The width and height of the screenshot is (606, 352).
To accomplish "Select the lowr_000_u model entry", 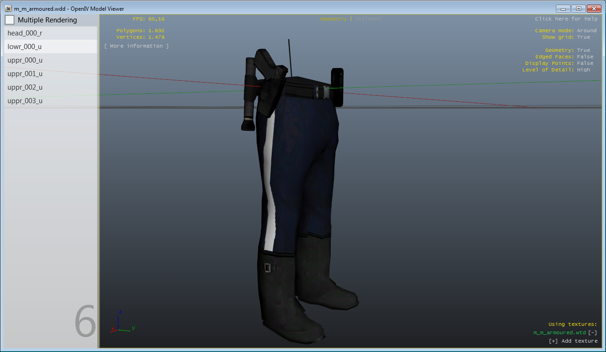I will click(x=25, y=47).
